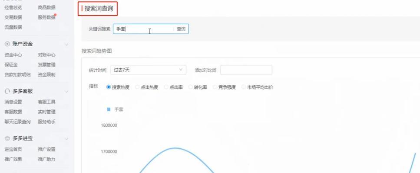This screenshot has width=420, height=173.
Task: Open 客服工具 menu item
Action: [46, 102]
